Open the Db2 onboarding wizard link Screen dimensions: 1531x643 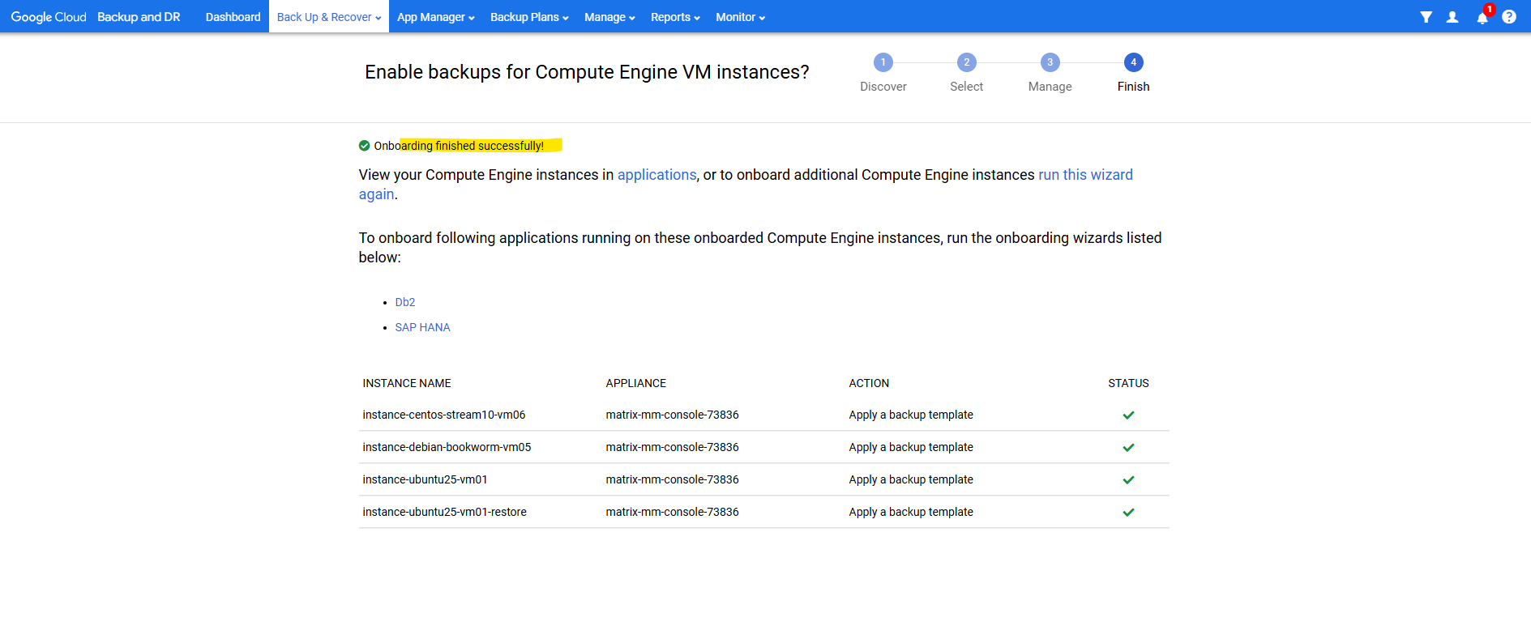point(405,302)
